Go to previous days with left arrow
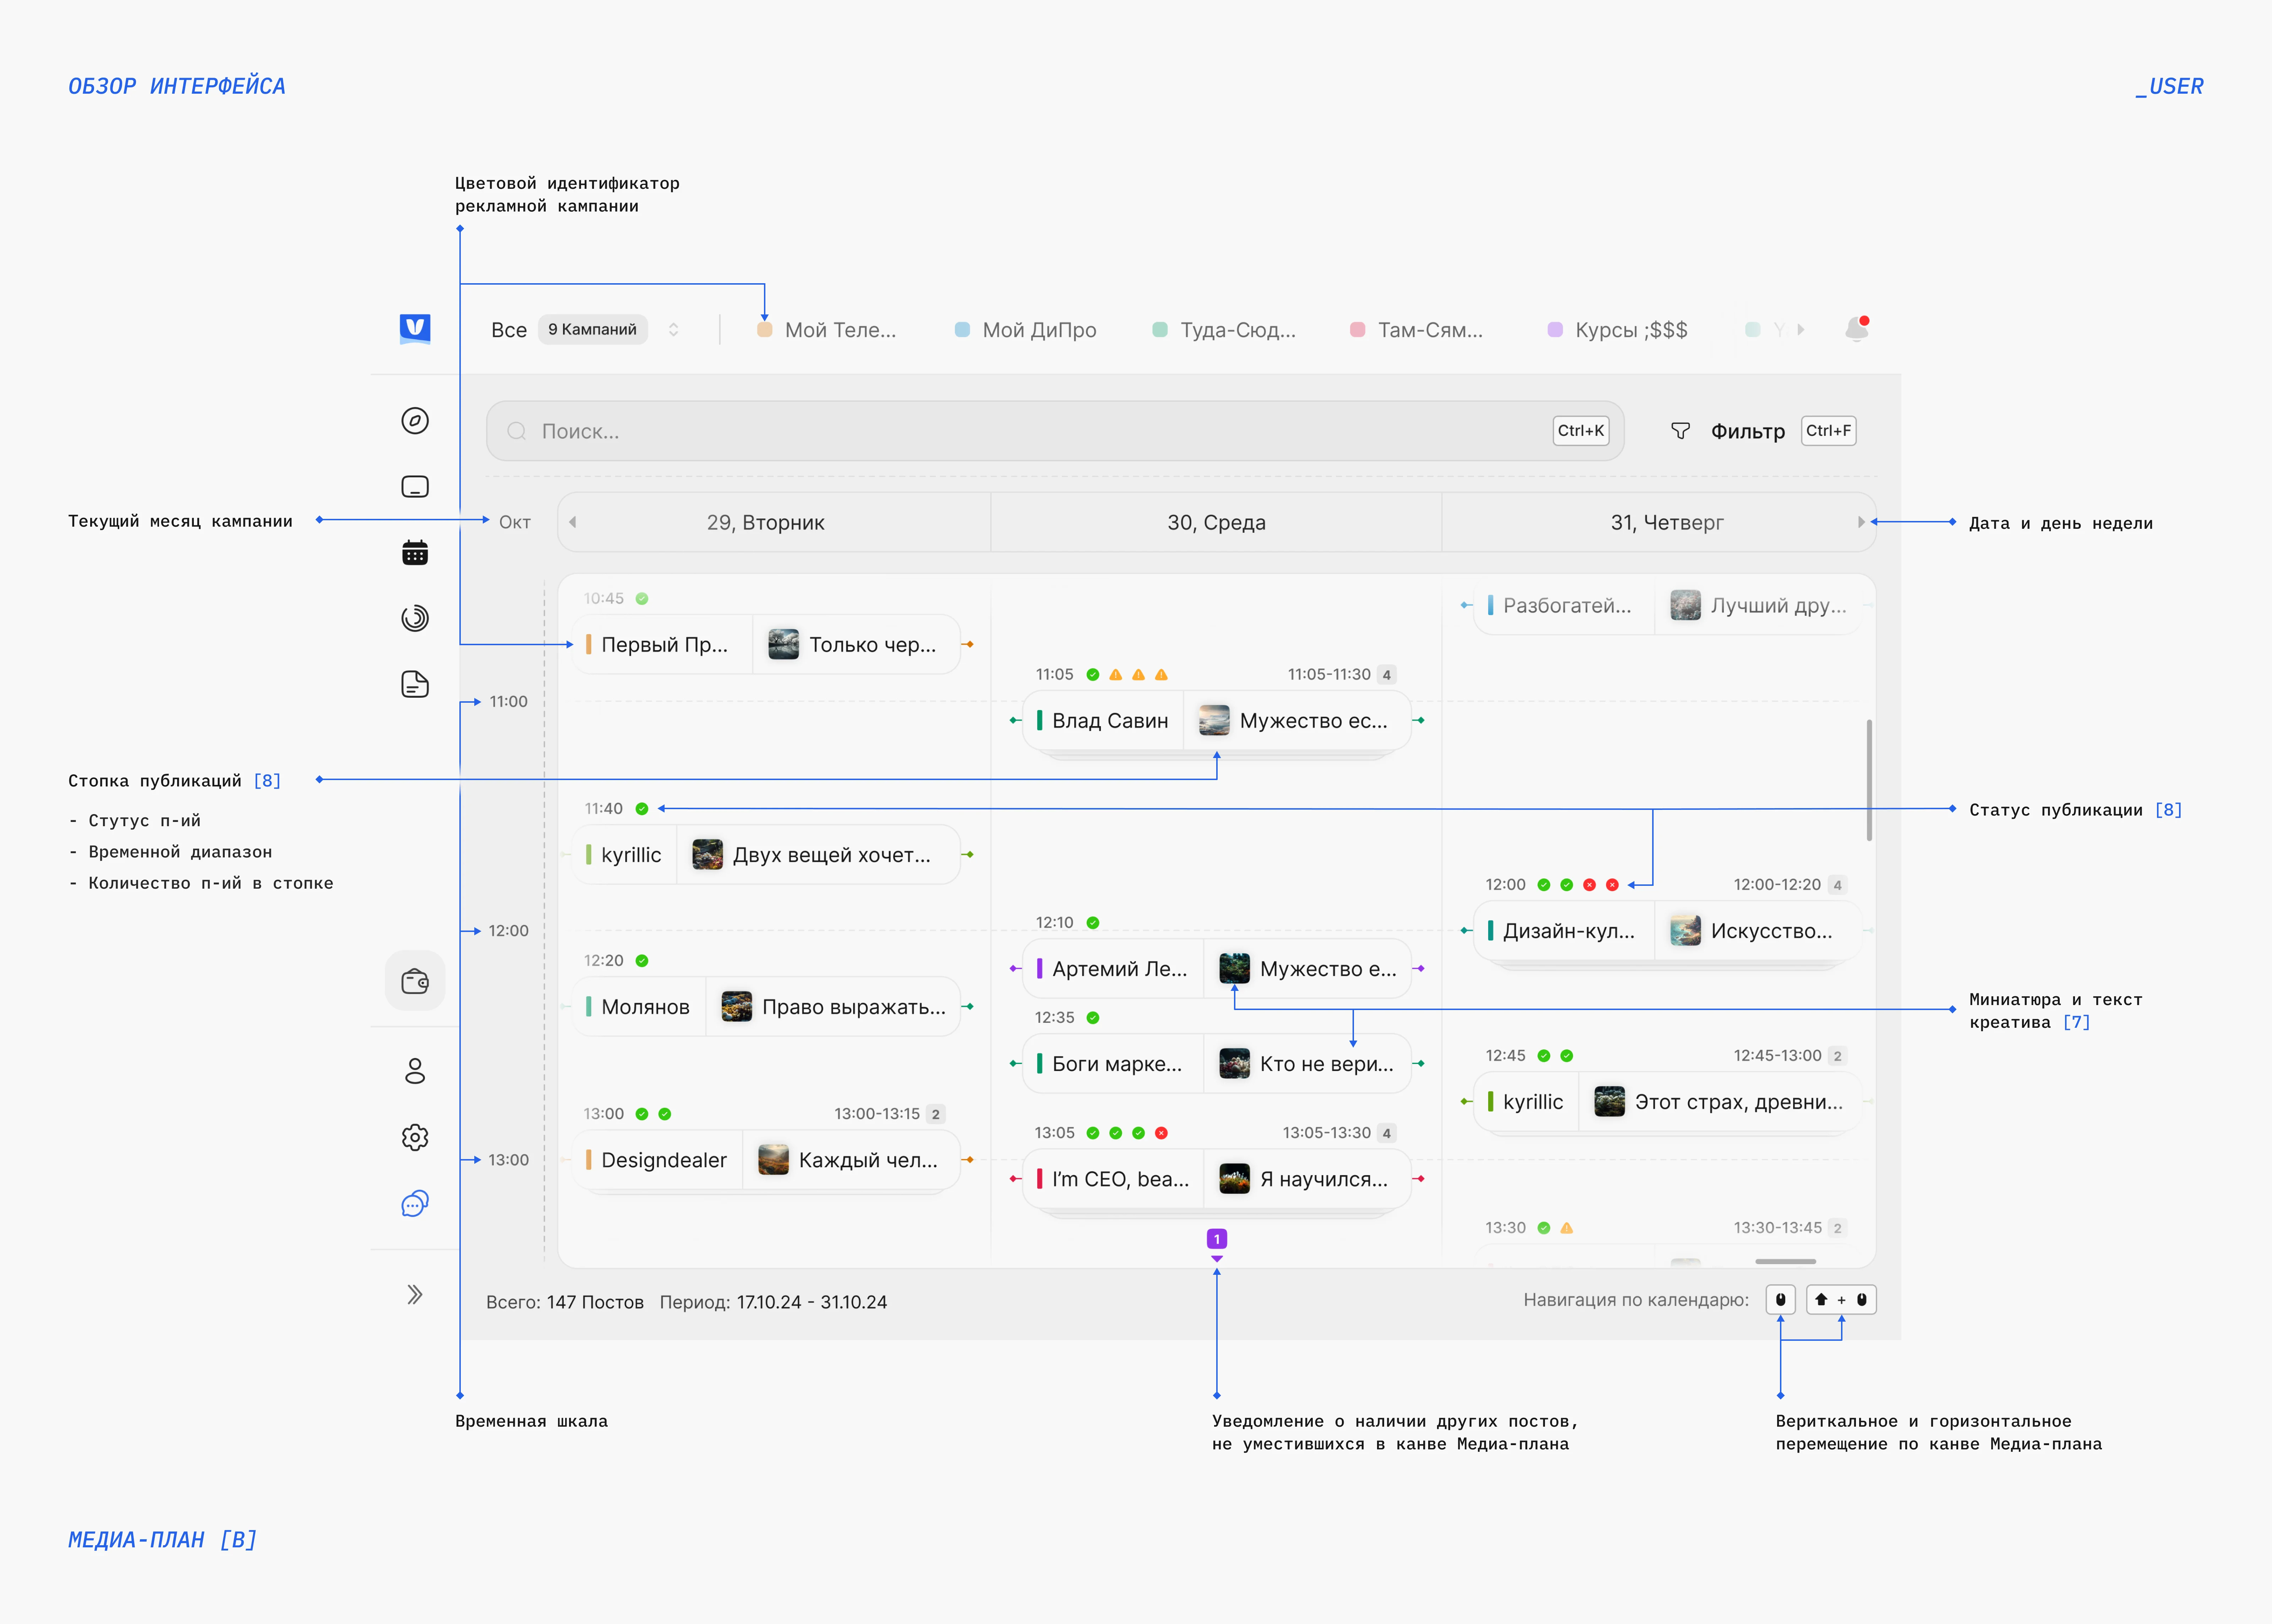2272x1624 pixels. pos(572,522)
